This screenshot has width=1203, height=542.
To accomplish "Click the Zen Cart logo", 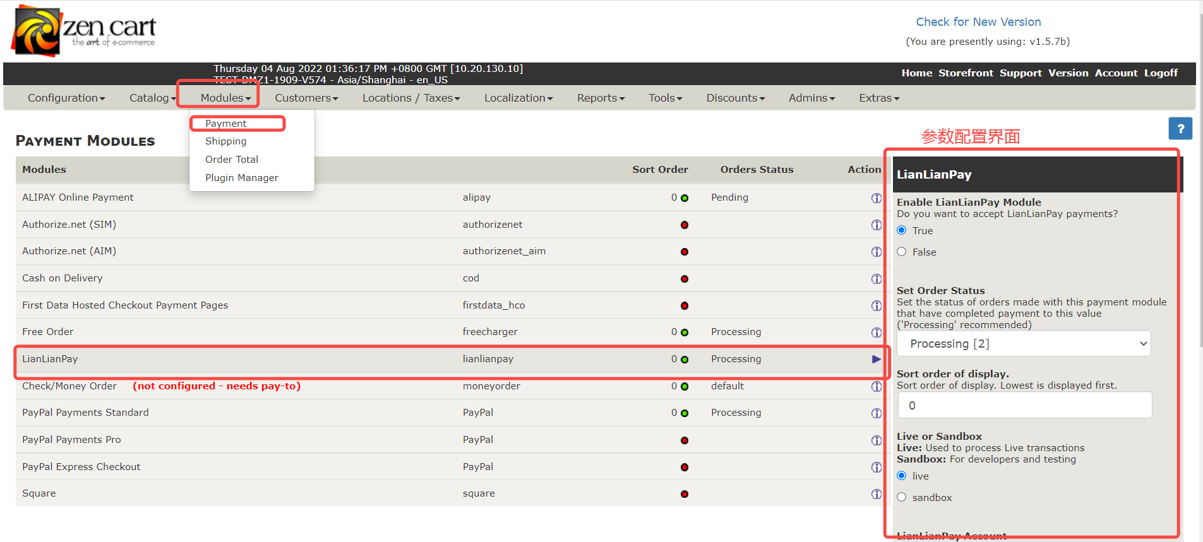I will coord(83,30).
